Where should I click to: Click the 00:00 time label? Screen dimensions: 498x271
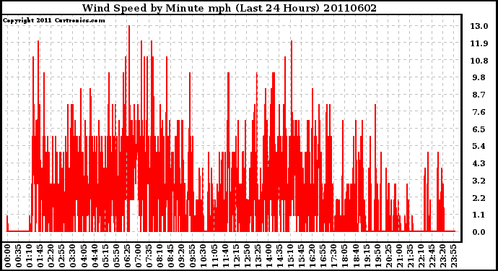click(x=8, y=257)
